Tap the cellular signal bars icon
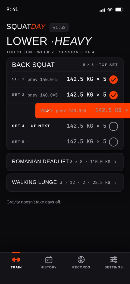Screen dimensions: 130x284 (x=102, y=10)
